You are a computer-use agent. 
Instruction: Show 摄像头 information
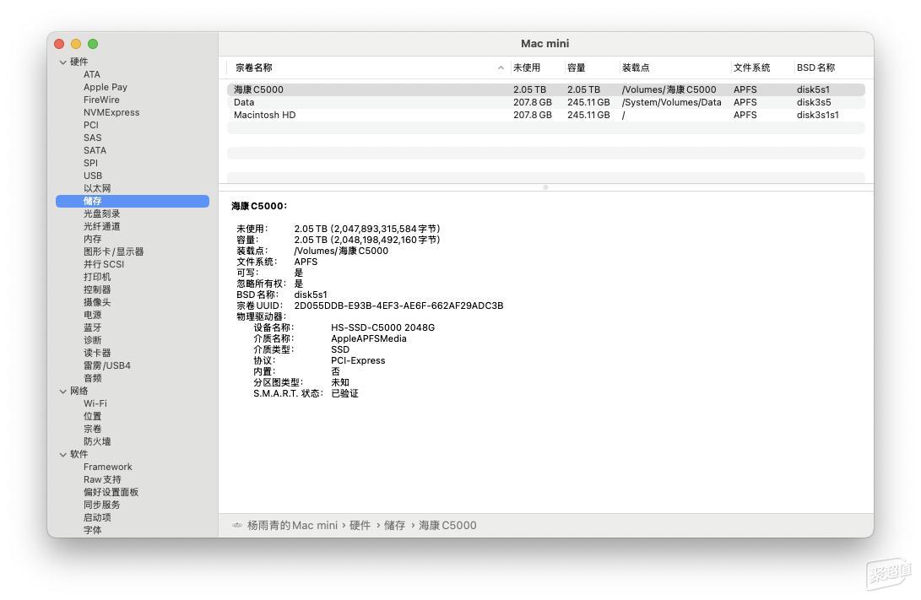[97, 302]
